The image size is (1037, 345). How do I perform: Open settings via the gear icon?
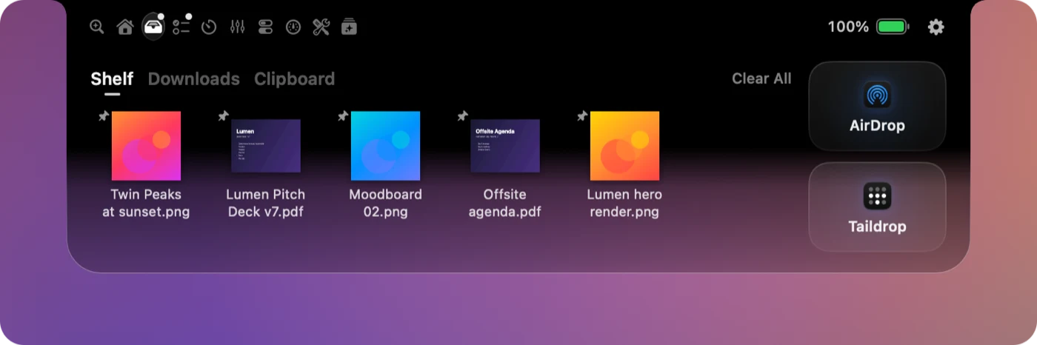936,27
